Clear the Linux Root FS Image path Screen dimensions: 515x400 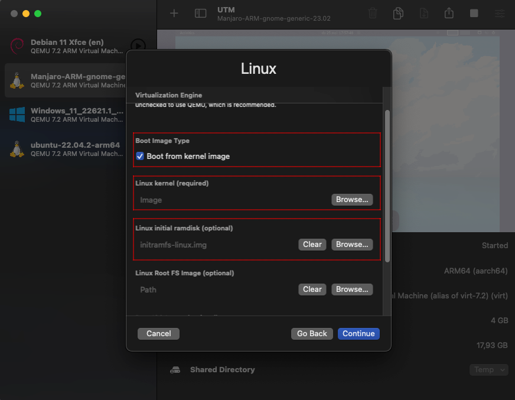312,290
